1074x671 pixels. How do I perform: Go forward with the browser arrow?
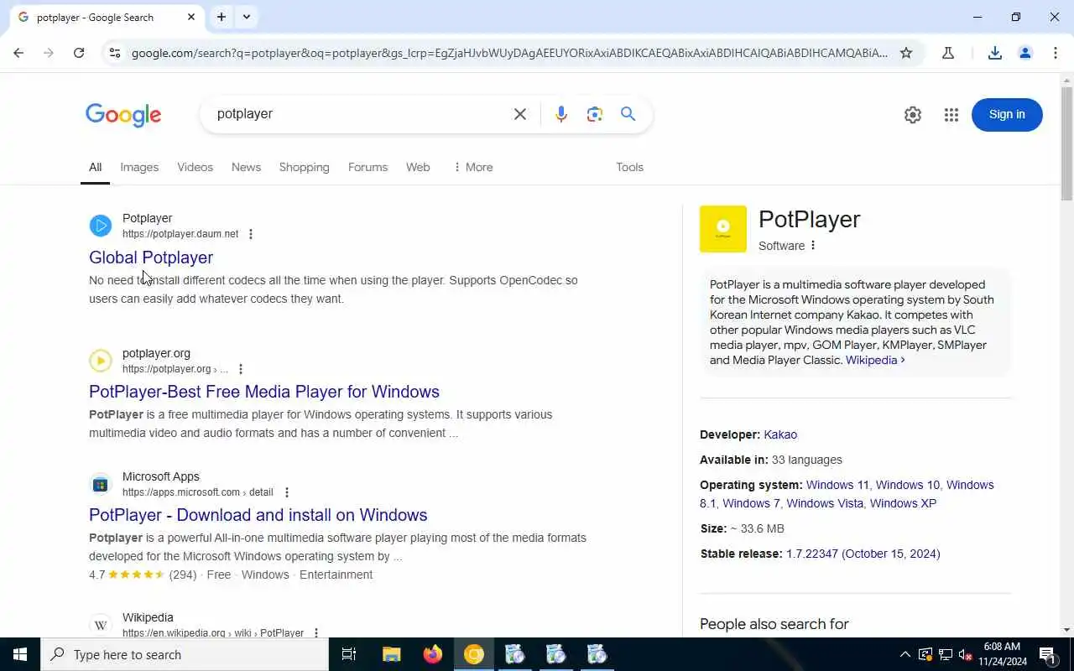(49, 53)
